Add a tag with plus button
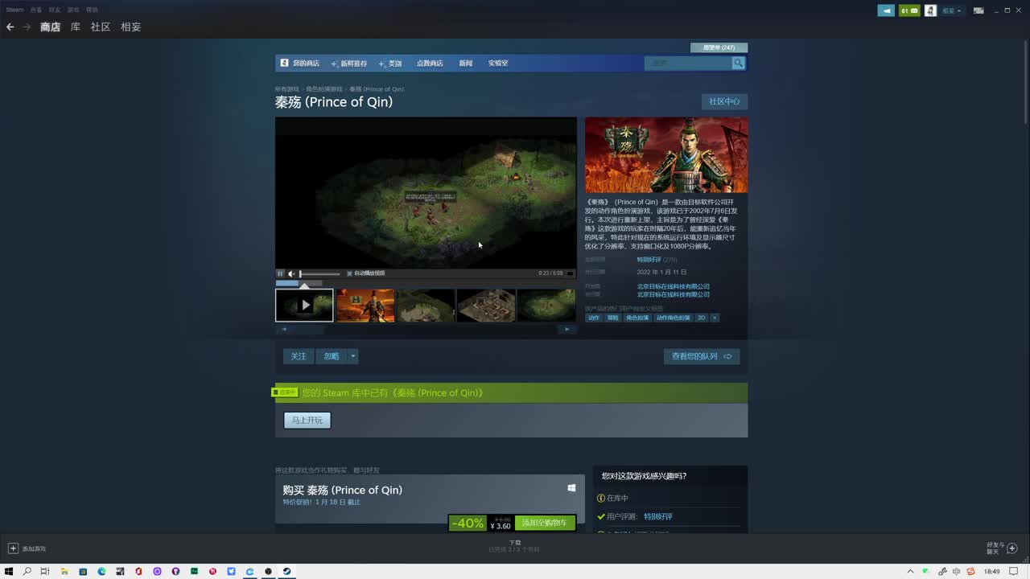The height and width of the screenshot is (579, 1030). coord(715,318)
